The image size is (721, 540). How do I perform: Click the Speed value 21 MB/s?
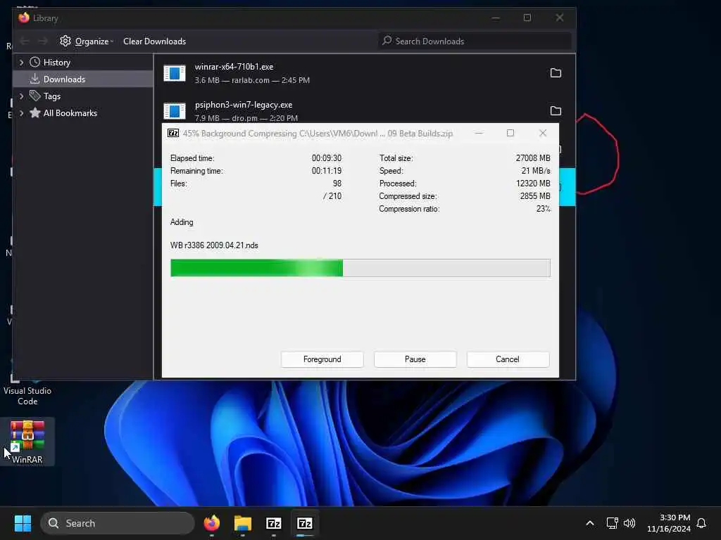click(536, 170)
